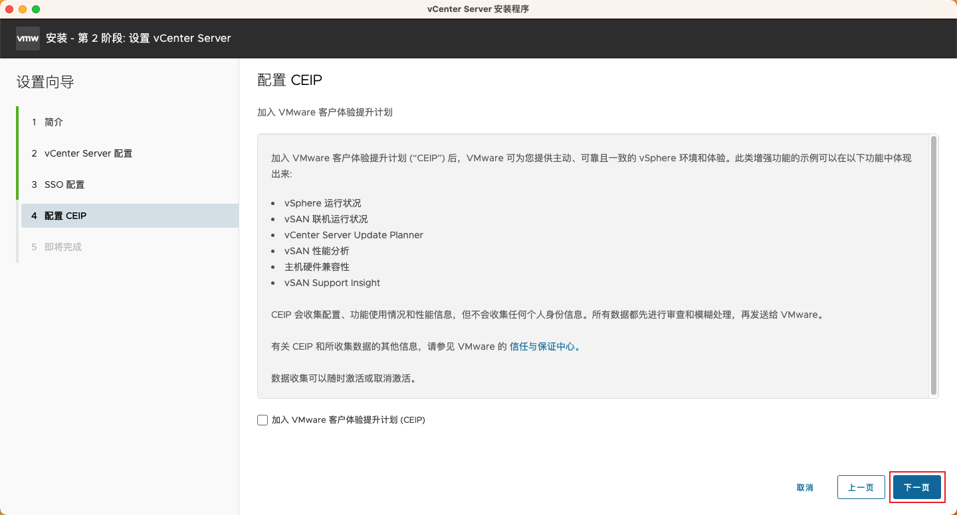
Task: Click the CEIP description scrollbar
Action: click(934, 265)
